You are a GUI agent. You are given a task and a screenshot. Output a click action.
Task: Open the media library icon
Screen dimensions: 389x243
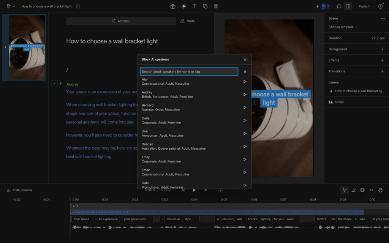click(173, 6)
